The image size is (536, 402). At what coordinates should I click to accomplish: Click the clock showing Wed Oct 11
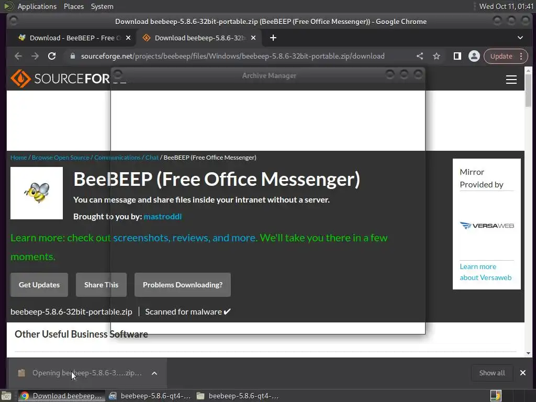[x=506, y=6]
